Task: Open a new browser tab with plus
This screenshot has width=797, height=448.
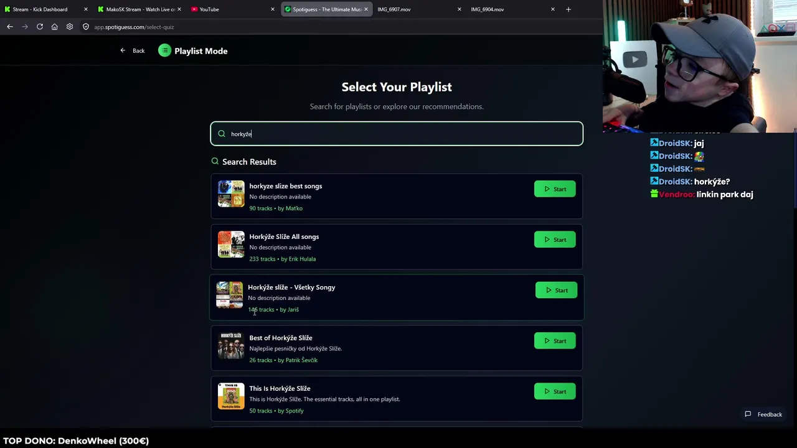Action: (568, 9)
